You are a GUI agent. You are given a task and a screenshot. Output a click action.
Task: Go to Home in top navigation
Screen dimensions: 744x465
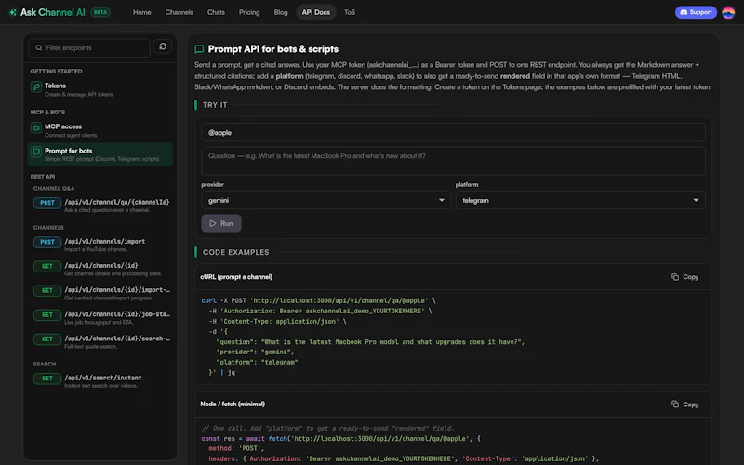coord(142,12)
